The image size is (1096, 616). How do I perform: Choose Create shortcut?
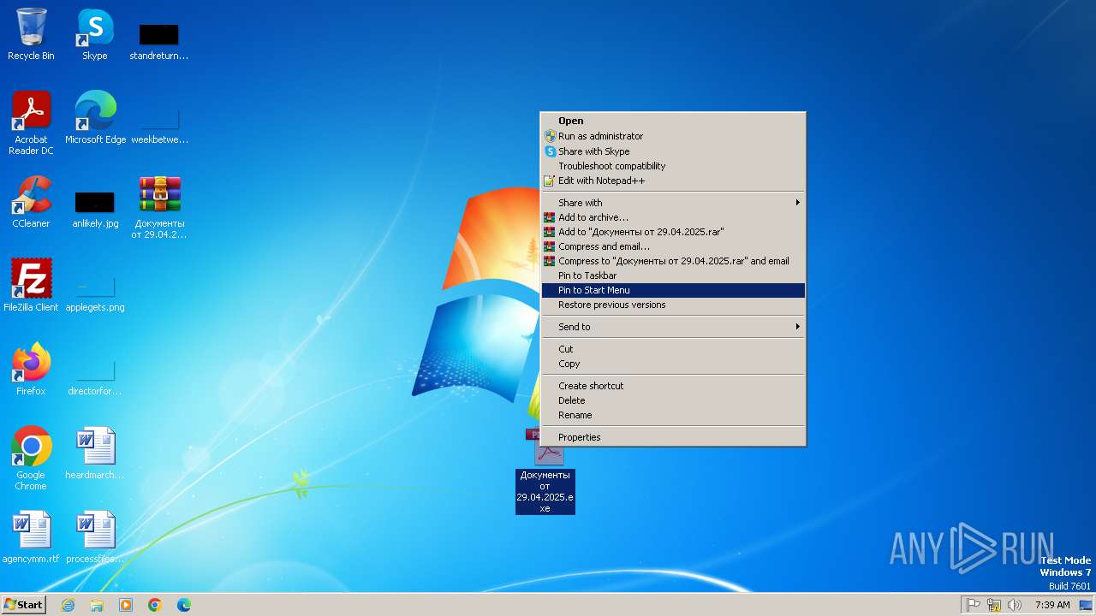[x=673, y=386]
